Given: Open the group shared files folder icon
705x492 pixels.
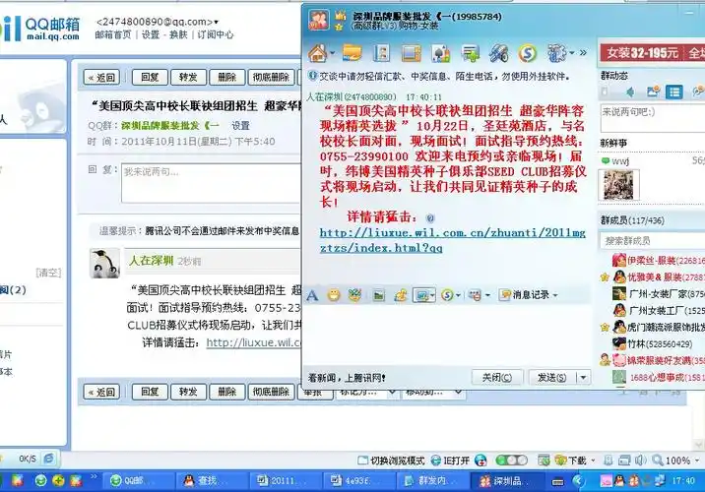Looking at the screenshot, I should [x=352, y=53].
